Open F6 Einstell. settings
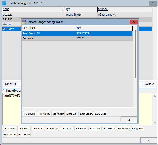This screenshot has height=145, width=158. click(52, 129)
